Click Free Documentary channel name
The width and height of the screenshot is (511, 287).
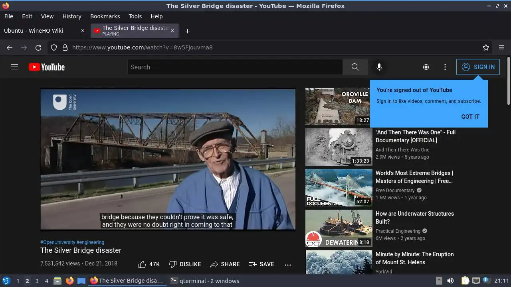[x=395, y=191]
